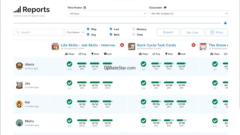Expand the Classroom dropdown

pyautogui.click(x=188, y=14)
